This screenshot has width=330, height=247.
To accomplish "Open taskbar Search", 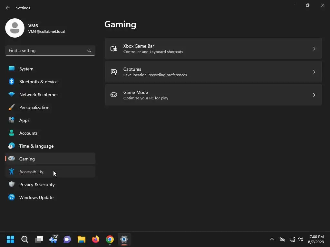I will (x=24, y=239).
